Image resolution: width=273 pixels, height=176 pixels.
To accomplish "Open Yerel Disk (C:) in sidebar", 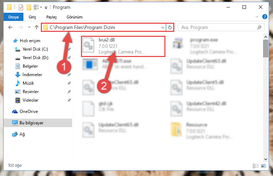I will tap(35, 49).
